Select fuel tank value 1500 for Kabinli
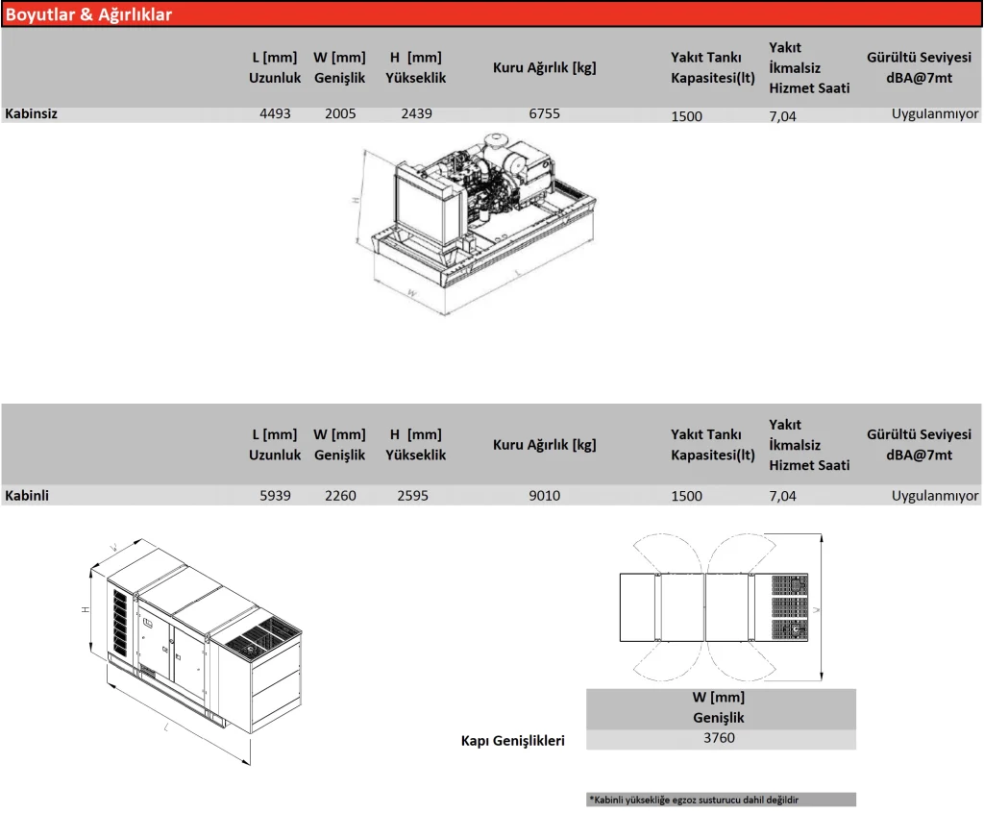The image size is (984, 813). coord(687,497)
